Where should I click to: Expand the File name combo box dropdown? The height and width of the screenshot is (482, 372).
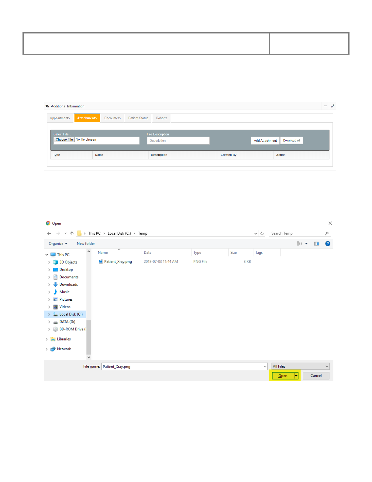pos(265,366)
